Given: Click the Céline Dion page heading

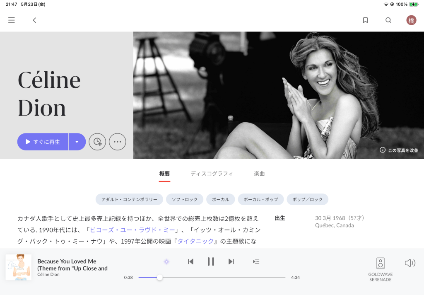Looking at the screenshot, I should tap(49, 94).
